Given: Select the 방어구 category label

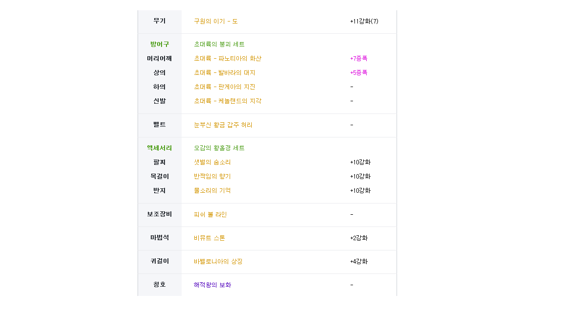Looking at the screenshot, I should point(159,44).
